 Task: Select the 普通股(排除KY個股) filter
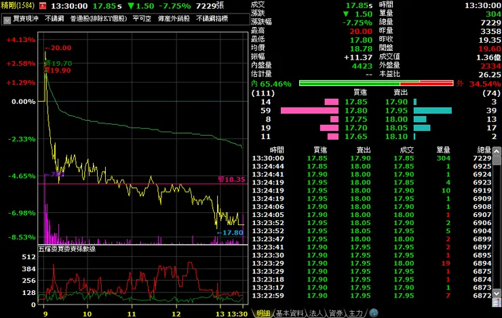(98, 18)
